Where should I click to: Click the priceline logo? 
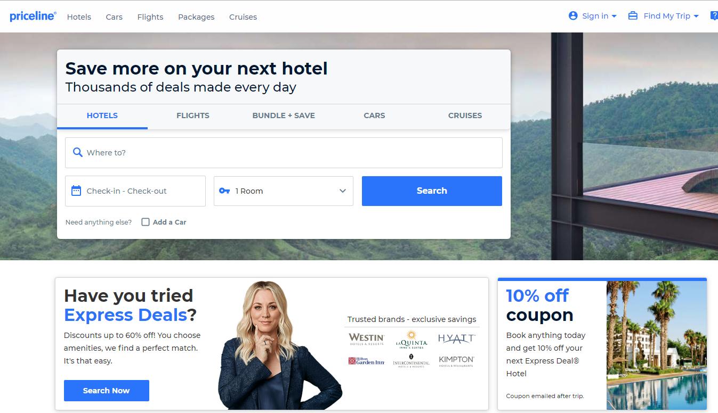point(33,16)
